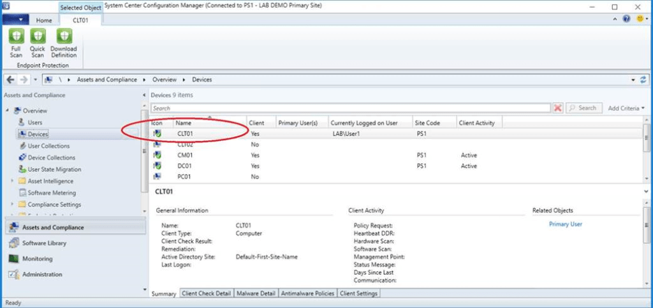Click in the device Search field
Screen dimensions: 653x308
point(351,108)
